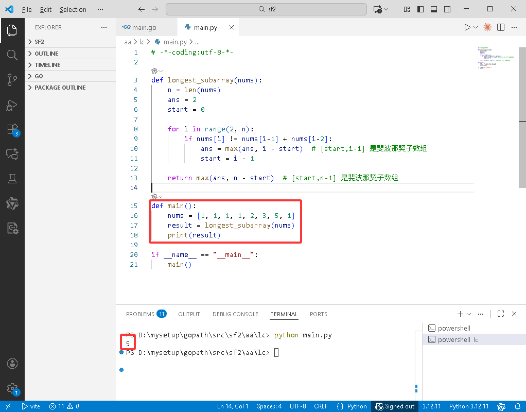This screenshot has height=412, width=526.
Task: Expand the SF2 folder section
Action: 70,42
